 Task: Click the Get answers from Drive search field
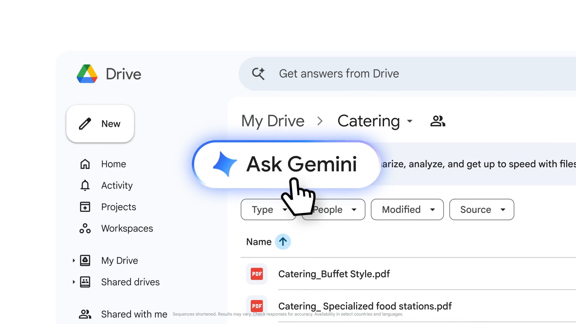407,74
